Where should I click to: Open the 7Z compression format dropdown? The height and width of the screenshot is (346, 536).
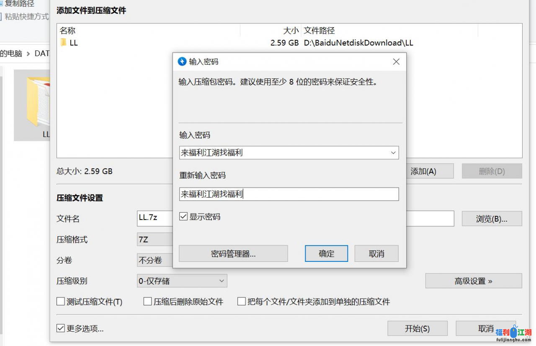point(155,240)
